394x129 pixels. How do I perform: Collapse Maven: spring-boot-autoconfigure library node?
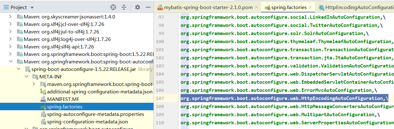click(x=11, y=62)
